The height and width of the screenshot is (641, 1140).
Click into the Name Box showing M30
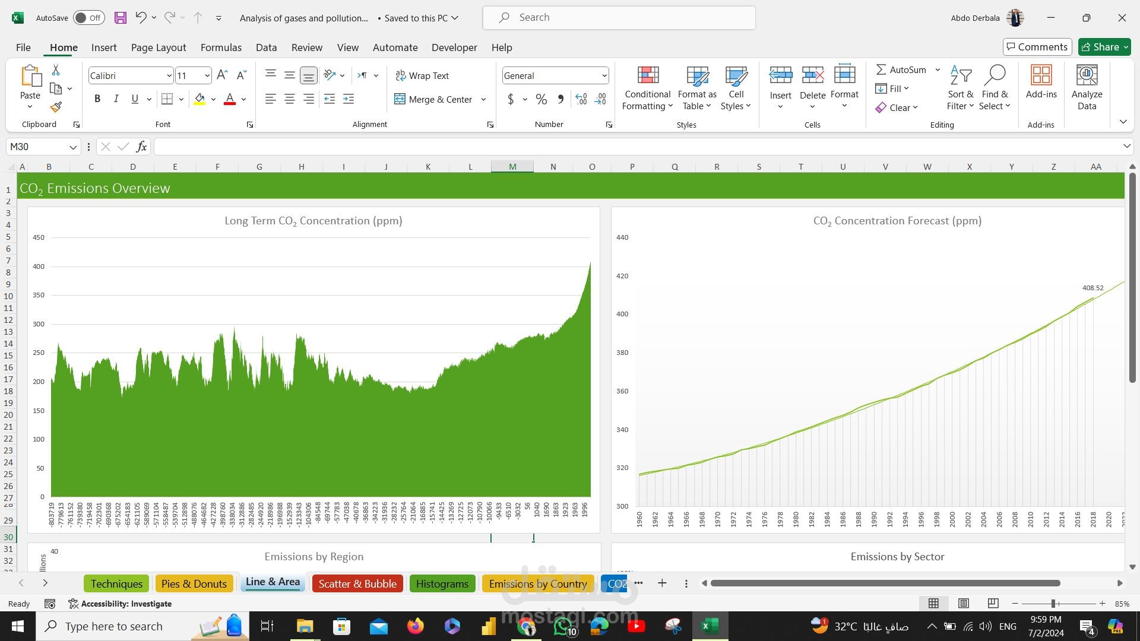(37, 147)
